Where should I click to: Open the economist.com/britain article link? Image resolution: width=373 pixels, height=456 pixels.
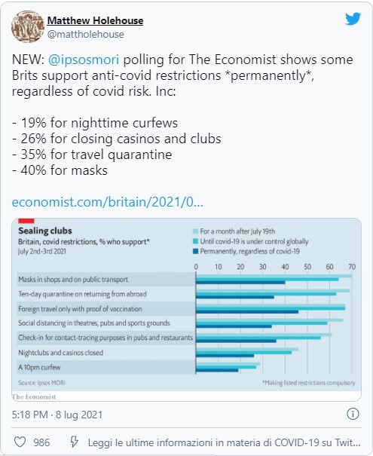[x=107, y=202]
